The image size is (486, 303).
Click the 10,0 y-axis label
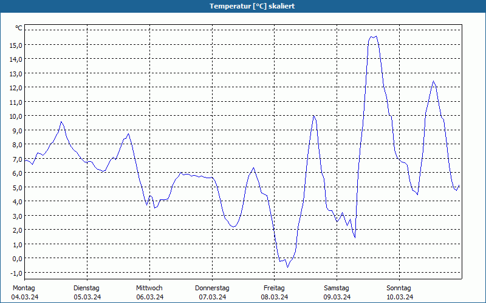16,116
